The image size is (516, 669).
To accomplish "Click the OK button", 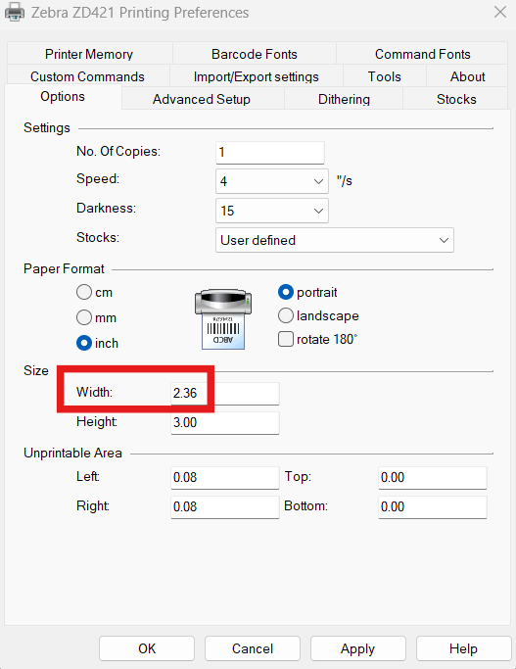I will 147,648.
